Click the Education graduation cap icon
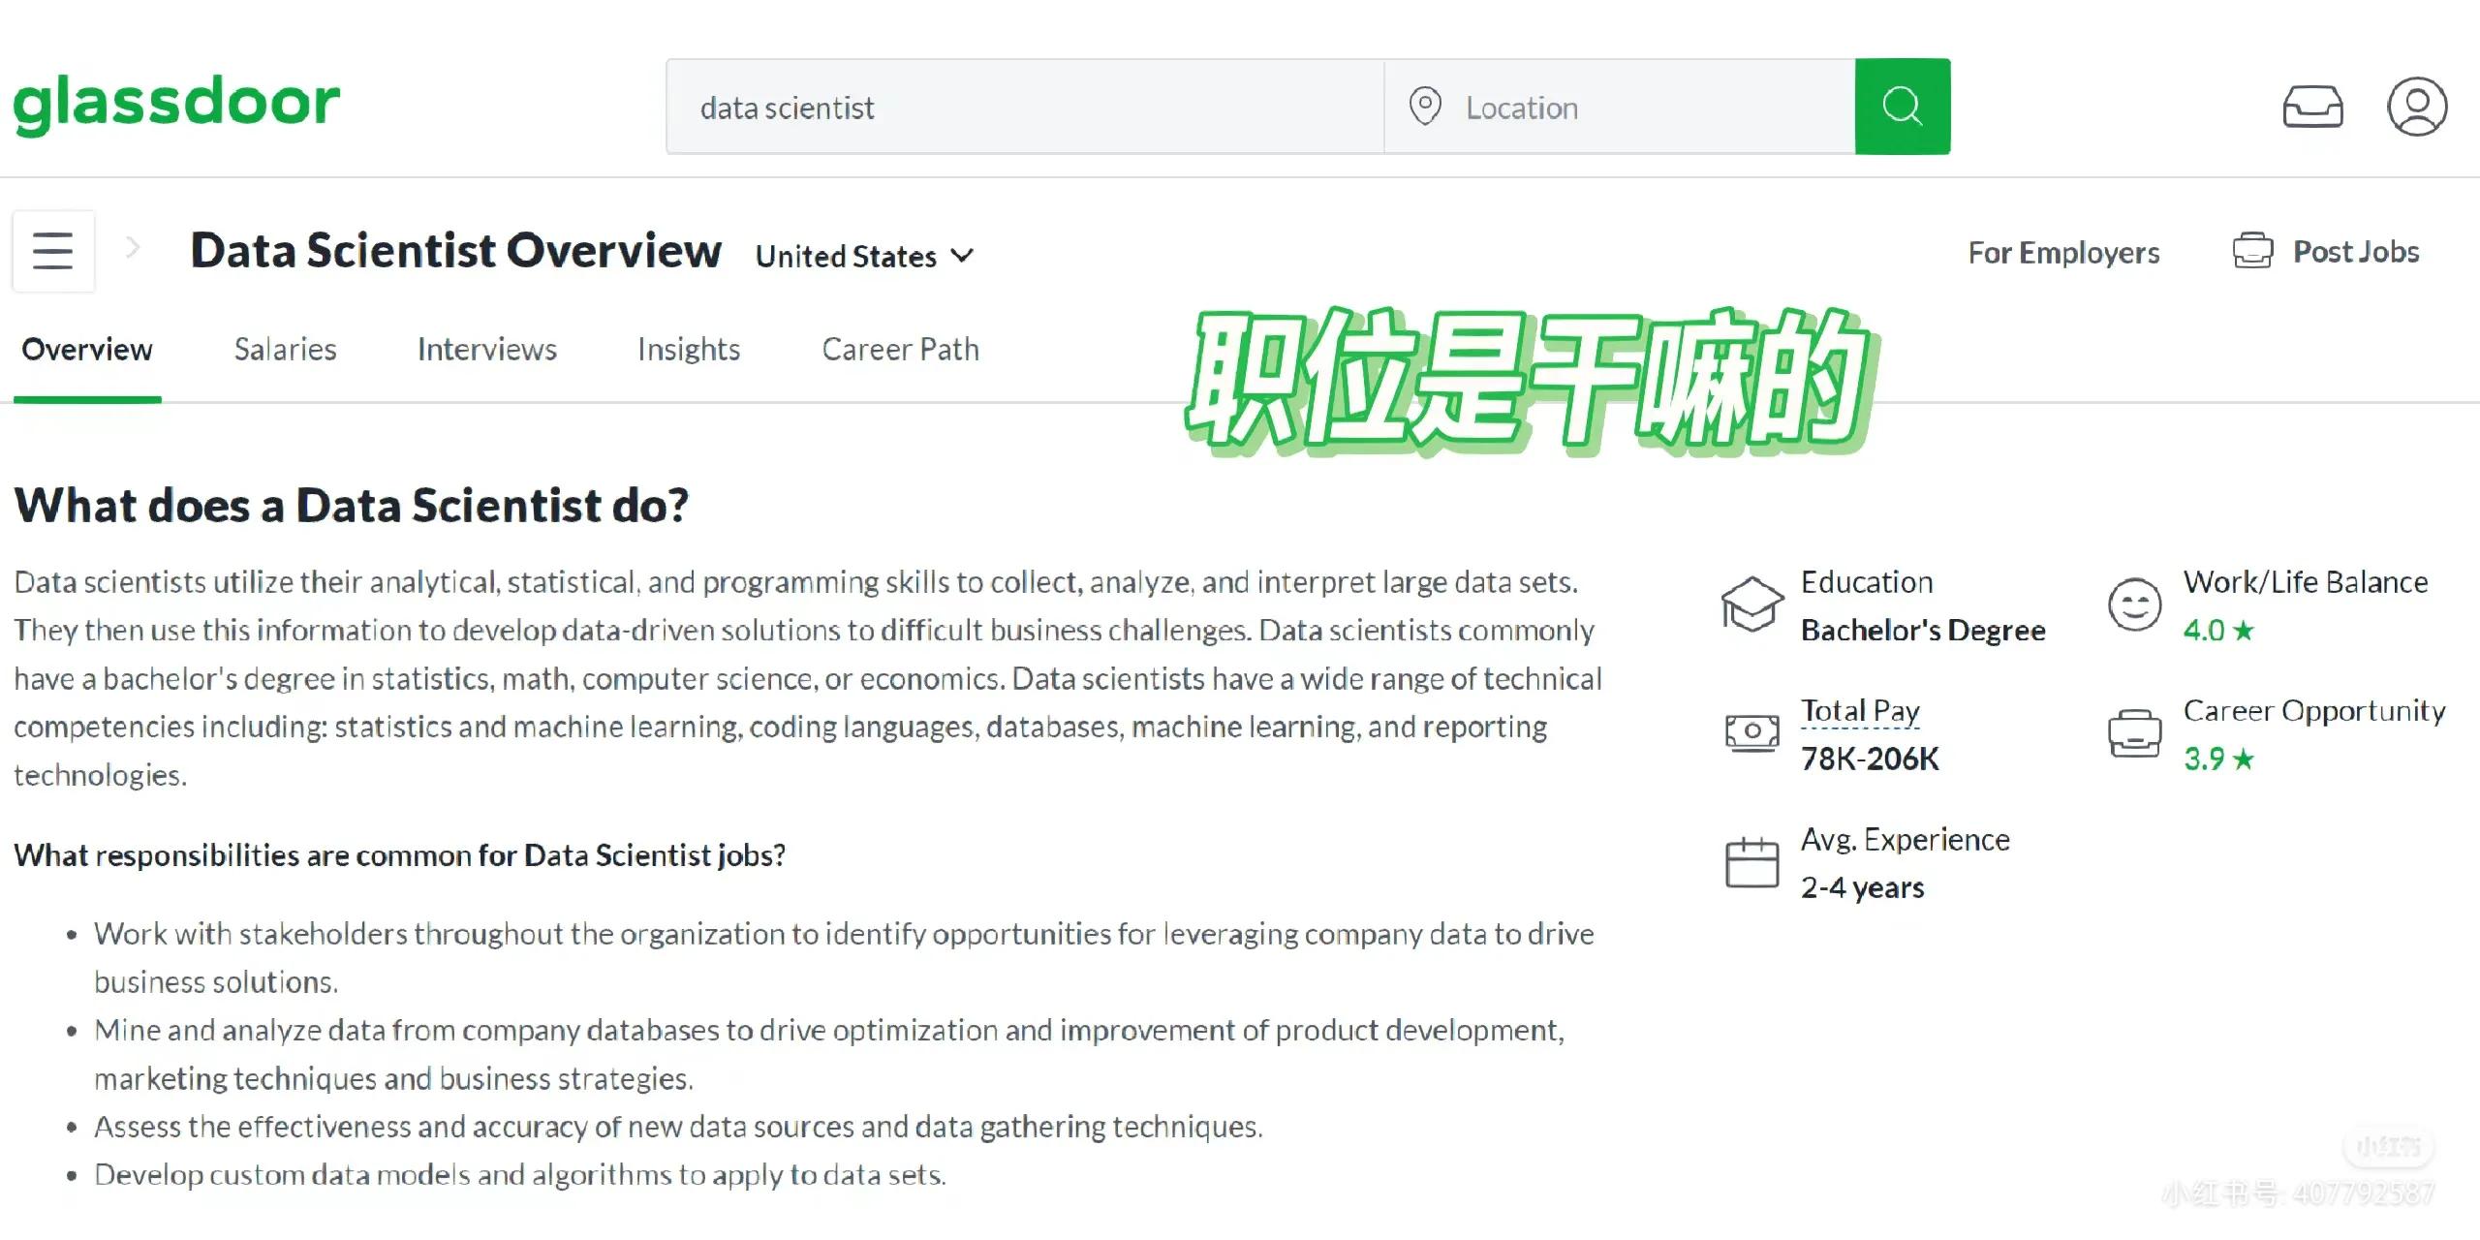 coord(1751,604)
